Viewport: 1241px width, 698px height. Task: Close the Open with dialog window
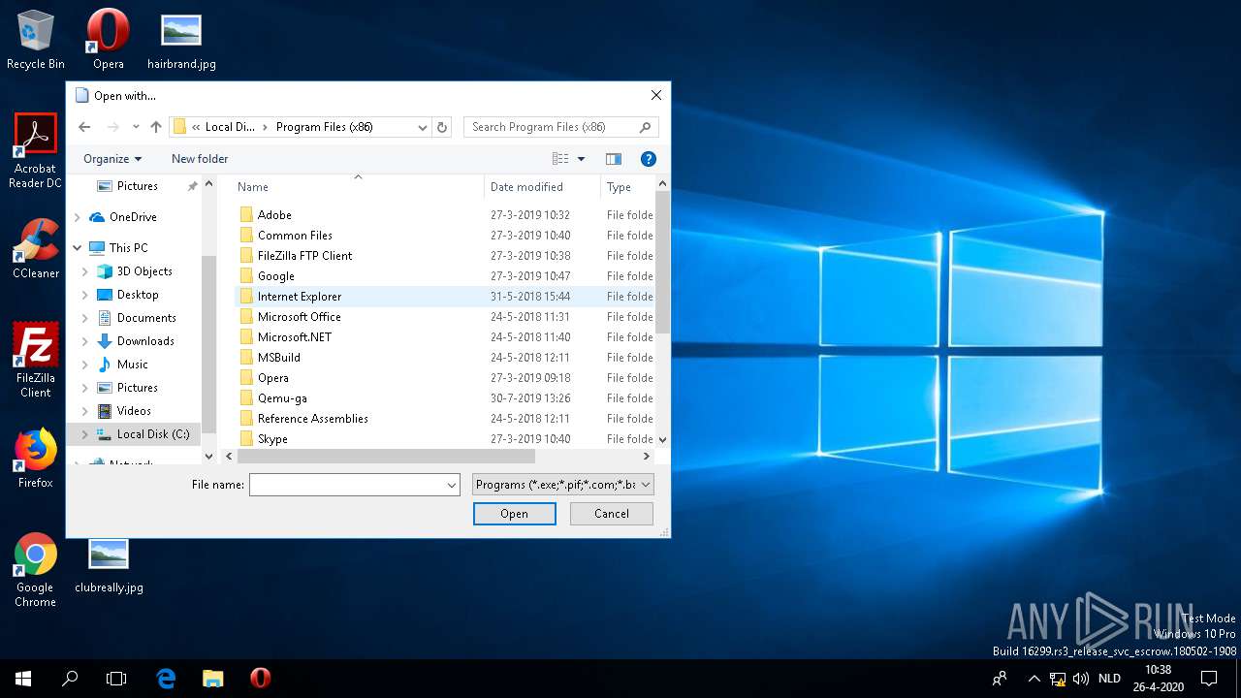click(x=656, y=95)
